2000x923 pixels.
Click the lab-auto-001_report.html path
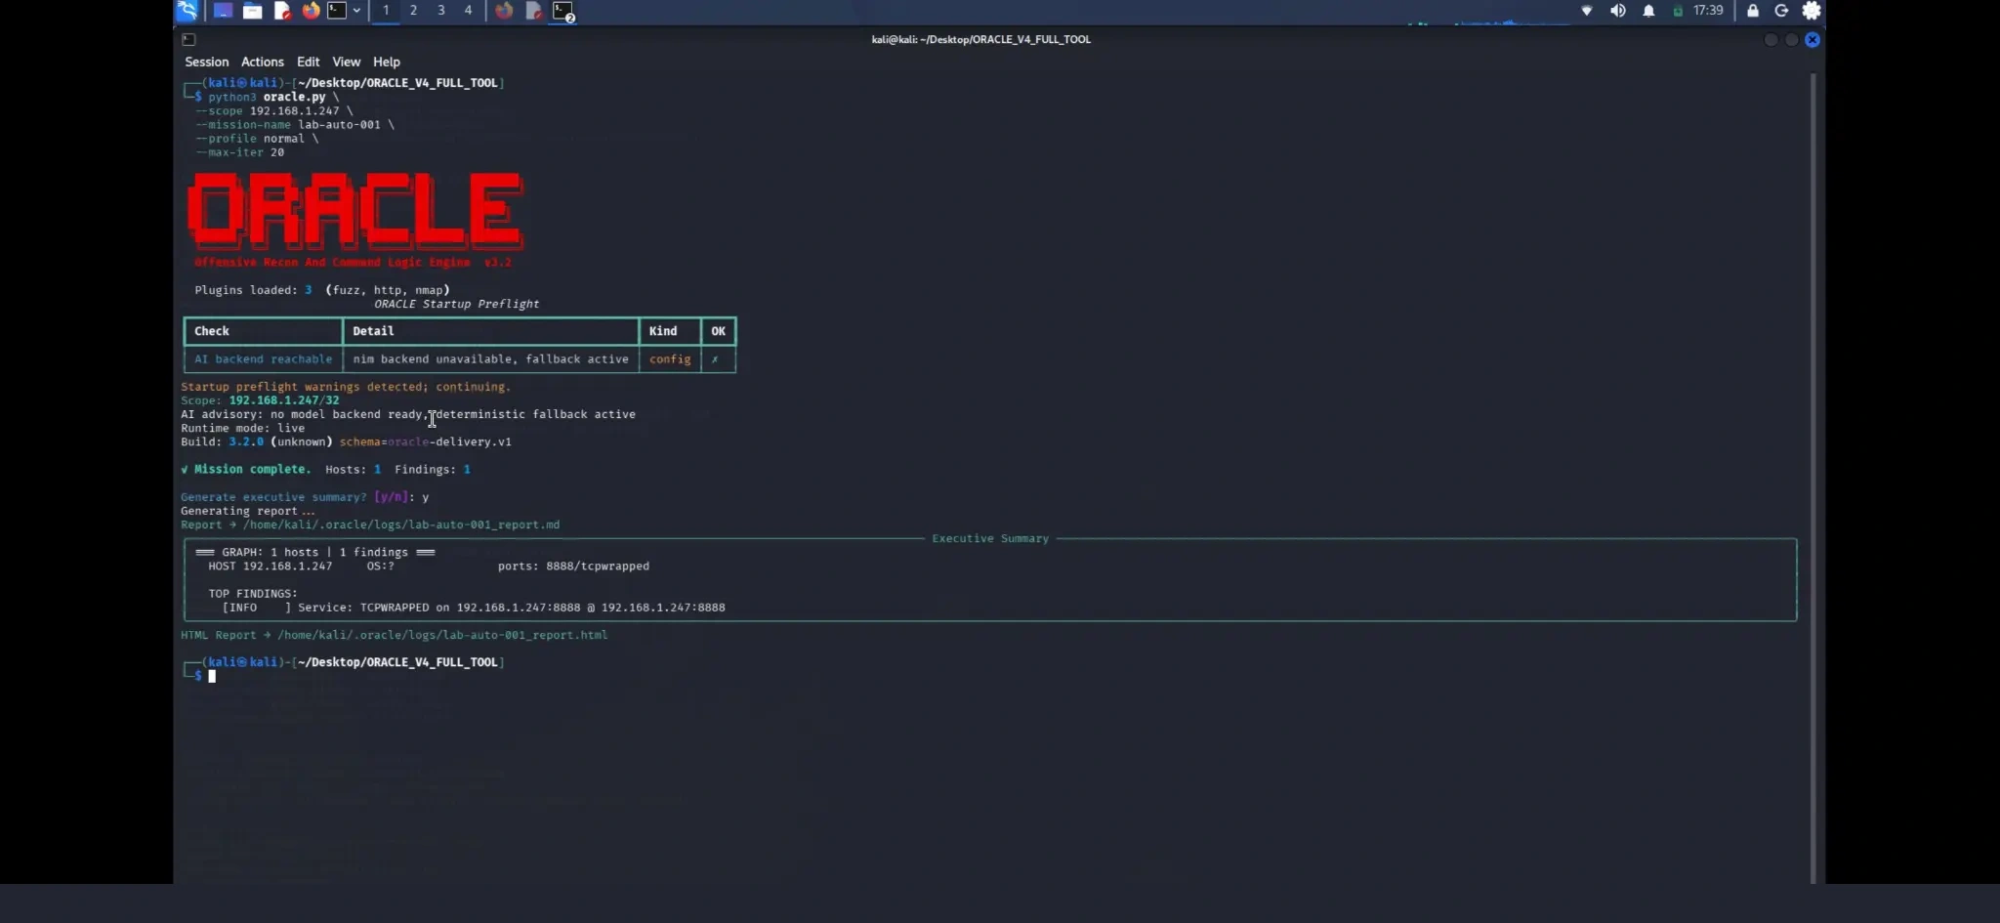click(x=442, y=635)
